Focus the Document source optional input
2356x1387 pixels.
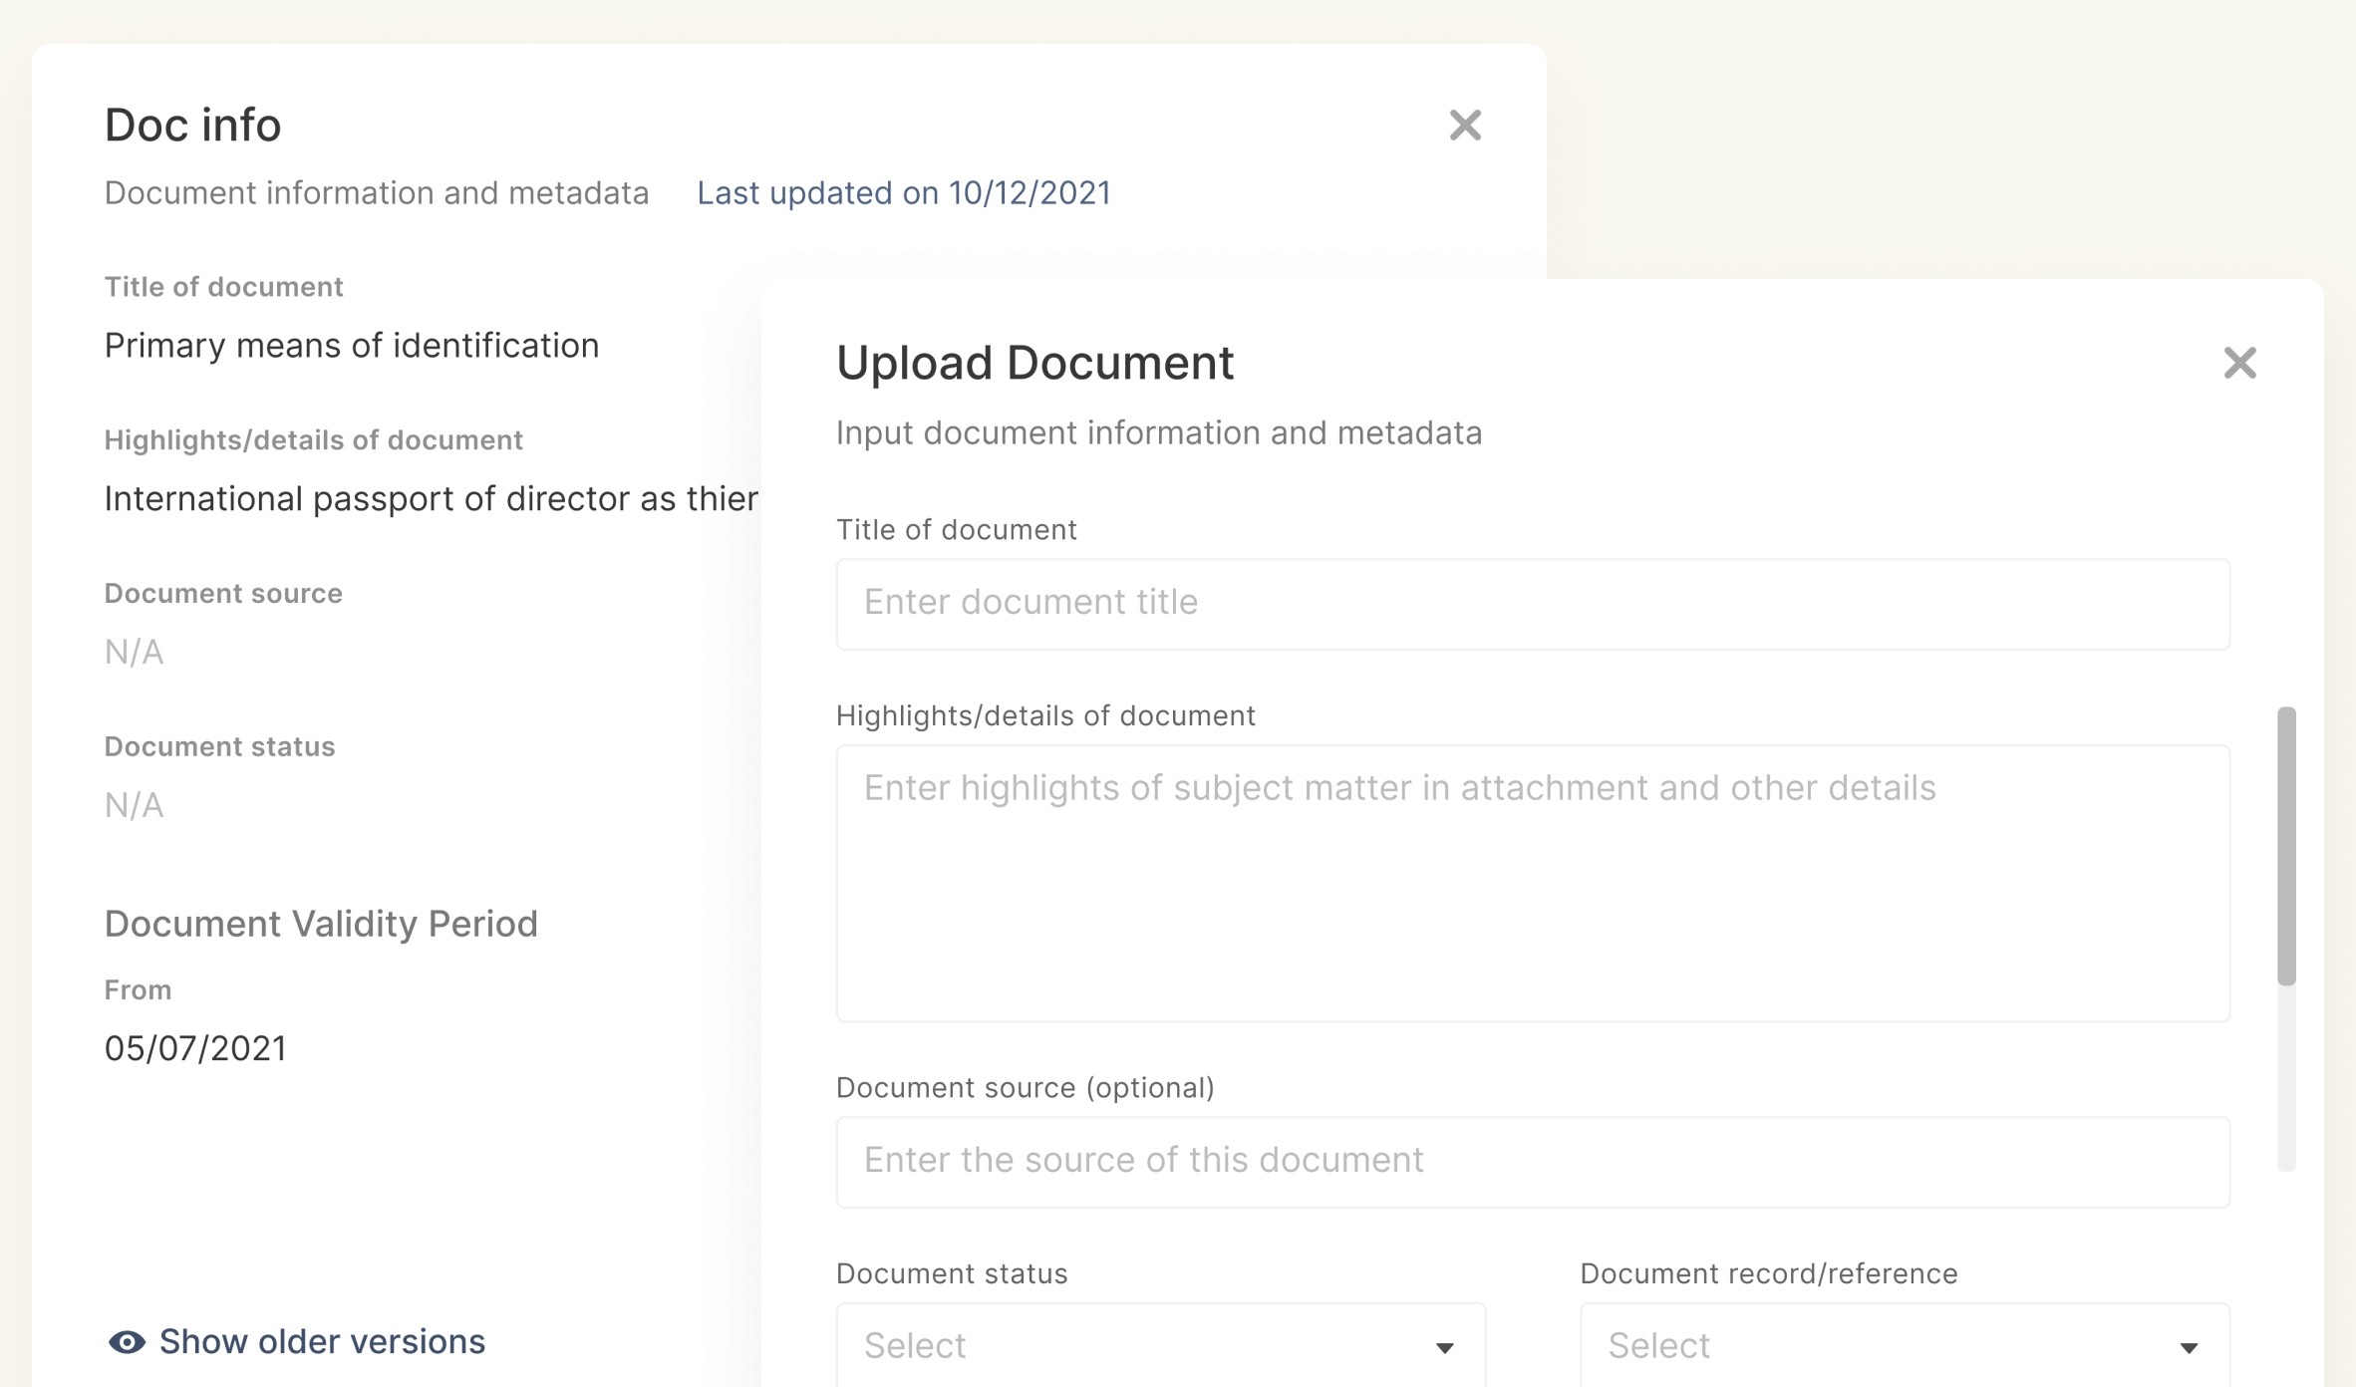(1532, 1162)
